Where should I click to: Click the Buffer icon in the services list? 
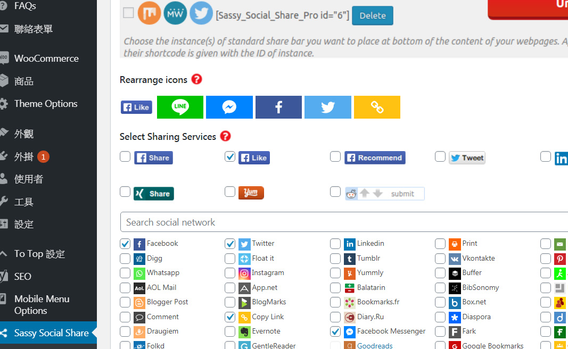pos(455,273)
